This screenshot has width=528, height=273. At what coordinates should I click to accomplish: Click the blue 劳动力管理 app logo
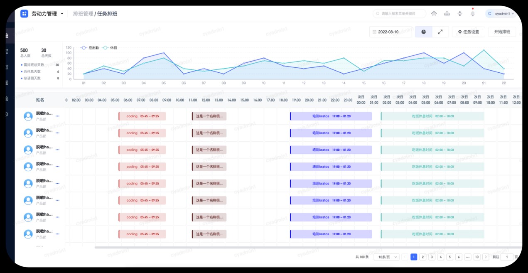[25, 14]
